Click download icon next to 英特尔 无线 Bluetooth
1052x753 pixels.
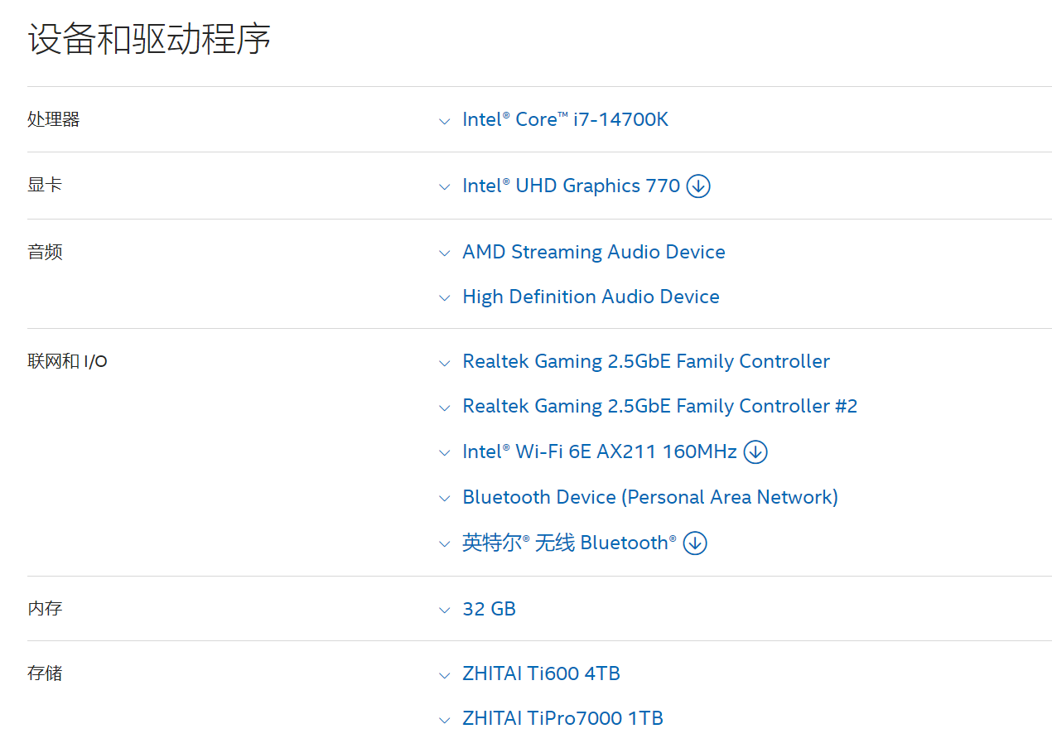coord(695,543)
